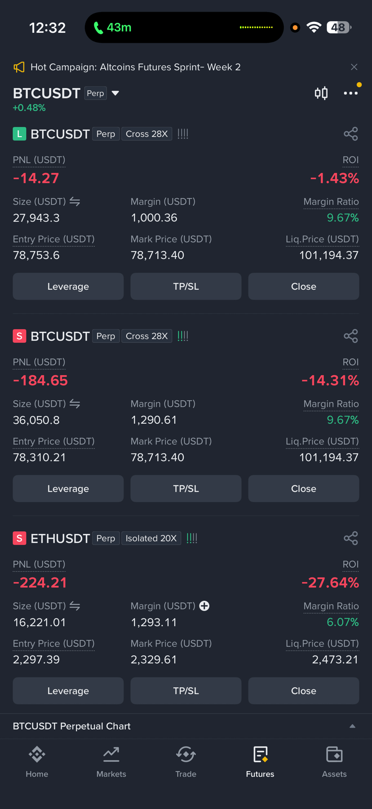Share the ETHUSDT short position
This screenshot has width=372, height=809.
click(351, 538)
